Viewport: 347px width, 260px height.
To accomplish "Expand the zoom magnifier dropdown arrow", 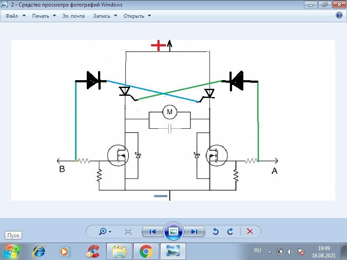I will click(110, 232).
